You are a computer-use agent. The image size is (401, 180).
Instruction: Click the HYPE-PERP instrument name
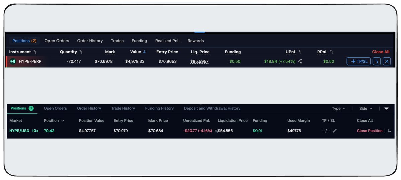pyautogui.click(x=30, y=61)
